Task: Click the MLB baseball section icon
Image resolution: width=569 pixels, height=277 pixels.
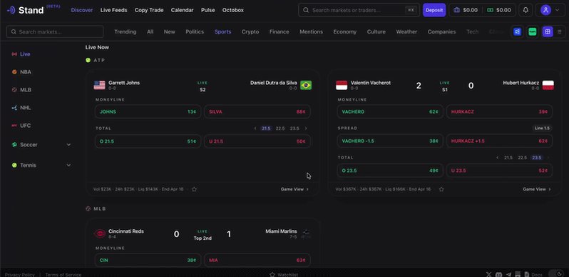Action: 88,208
